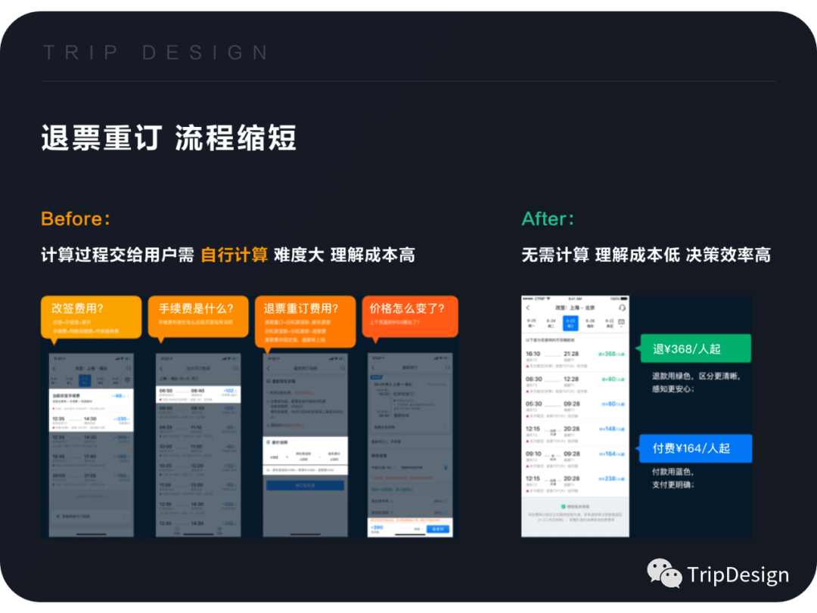The width and height of the screenshot is (817, 613).
Task: Choose 16:10–21:28 flight with ¥368 refund
Action: point(575,359)
